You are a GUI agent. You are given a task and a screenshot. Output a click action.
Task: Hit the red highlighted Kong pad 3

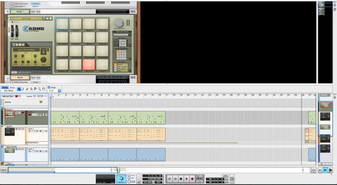point(89,65)
